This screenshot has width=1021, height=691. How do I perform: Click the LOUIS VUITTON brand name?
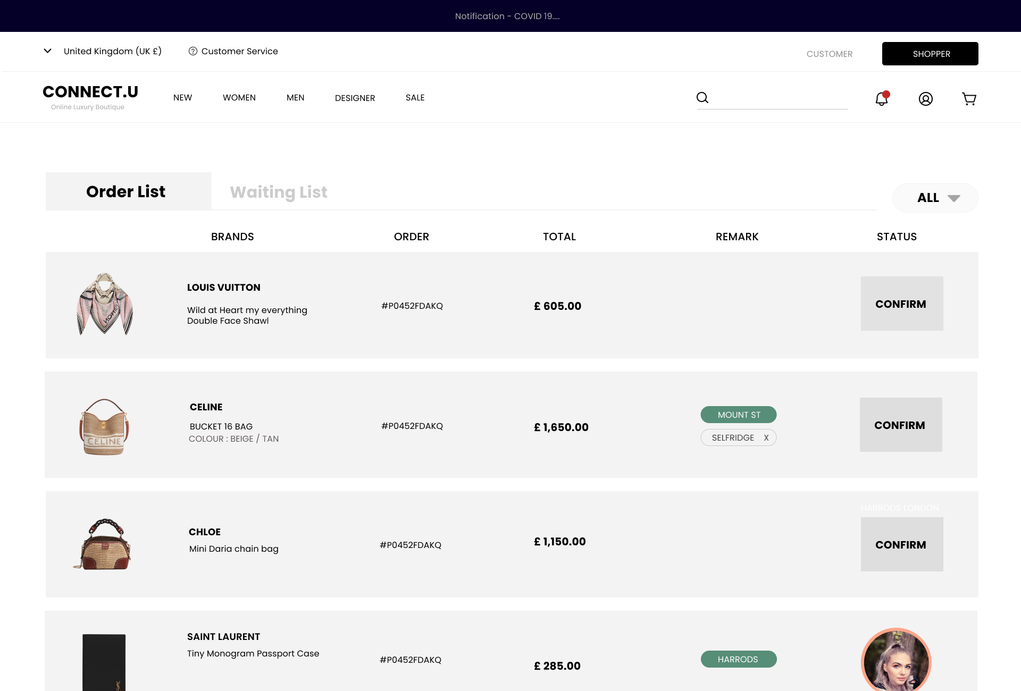224,288
